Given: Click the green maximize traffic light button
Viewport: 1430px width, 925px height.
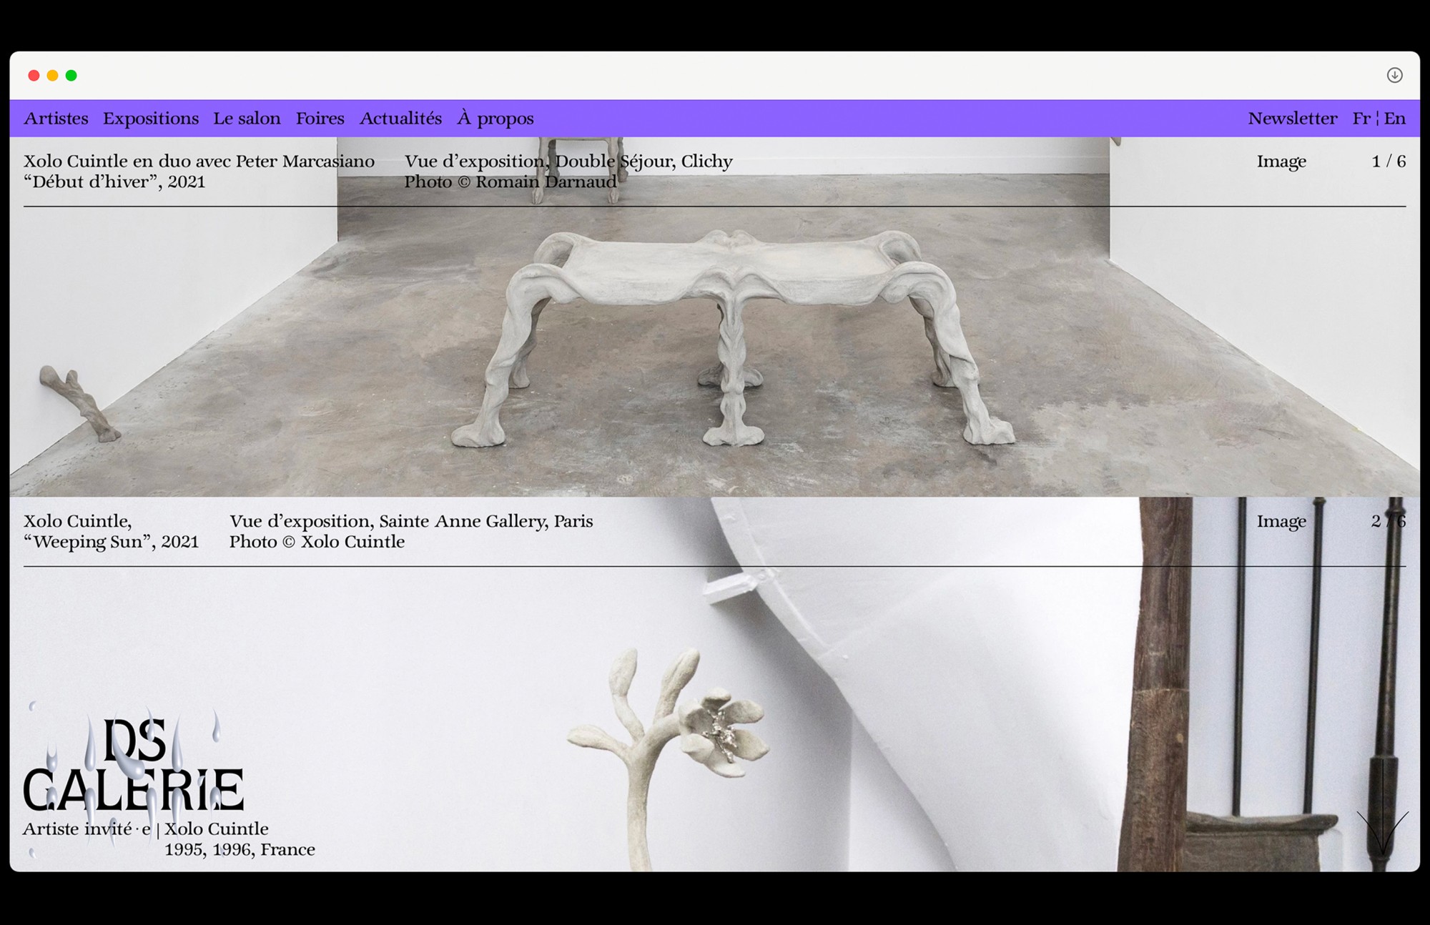Looking at the screenshot, I should tap(71, 75).
